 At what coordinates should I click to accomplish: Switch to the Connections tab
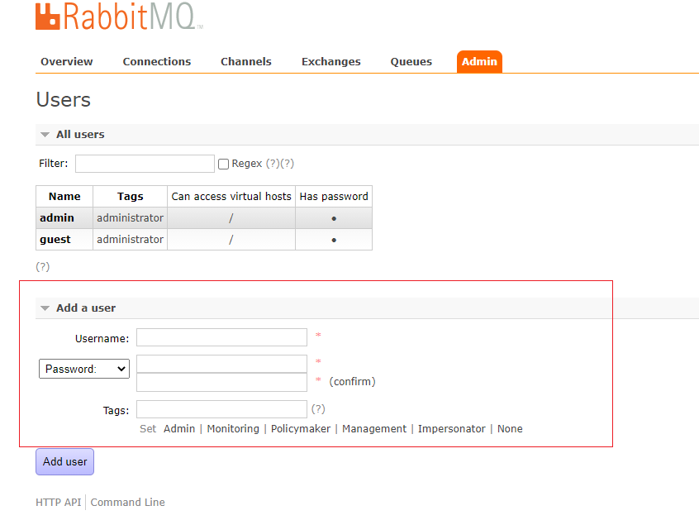coord(157,61)
